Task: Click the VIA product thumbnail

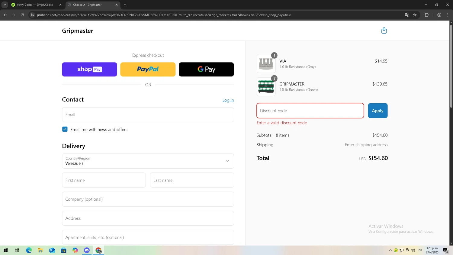Action: [266, 63]
